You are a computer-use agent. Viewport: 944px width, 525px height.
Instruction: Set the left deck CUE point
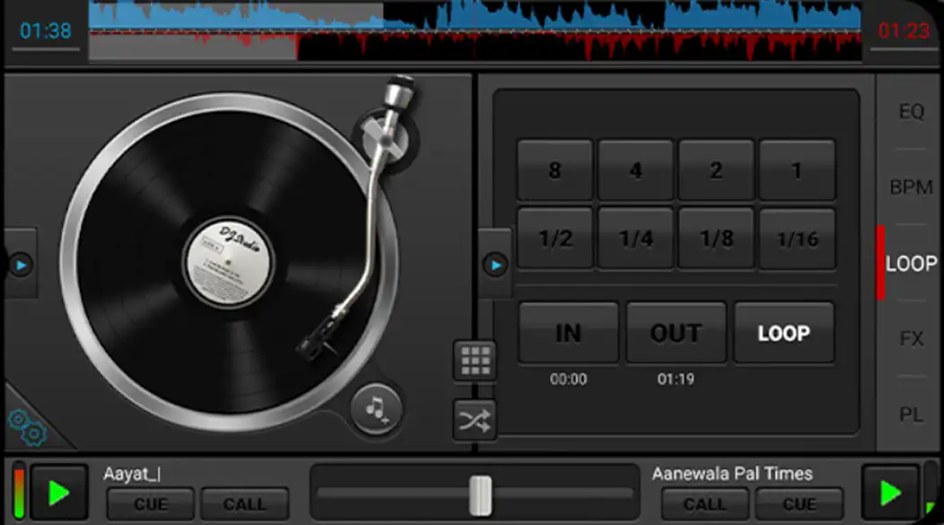[151, 504]
